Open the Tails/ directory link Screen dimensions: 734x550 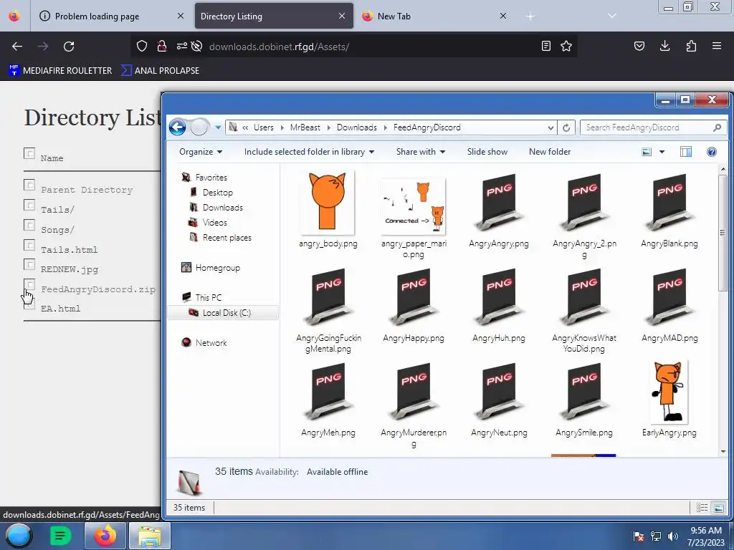coord(57,210)
